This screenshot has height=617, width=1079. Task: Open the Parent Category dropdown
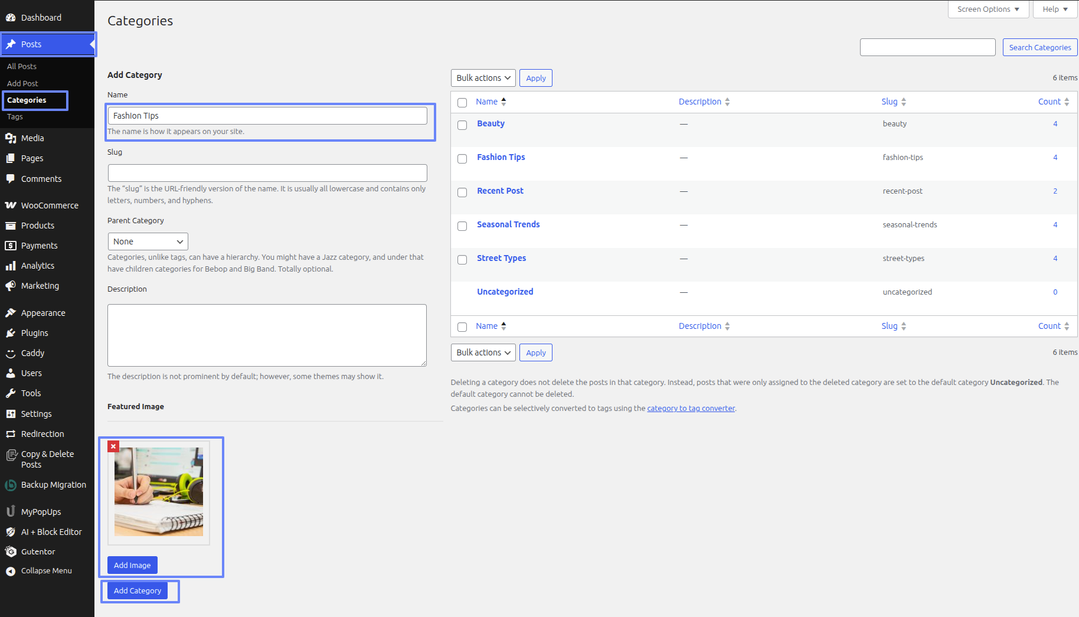click(x=148, y=241)
